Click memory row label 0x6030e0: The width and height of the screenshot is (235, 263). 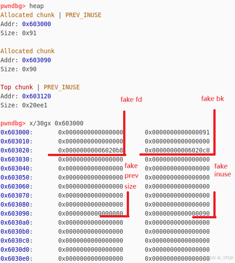tap(16, 258)
